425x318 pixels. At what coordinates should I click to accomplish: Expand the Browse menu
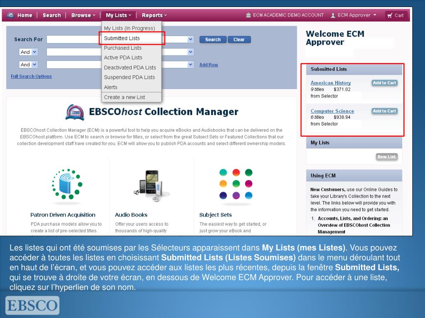pos(83,15)
